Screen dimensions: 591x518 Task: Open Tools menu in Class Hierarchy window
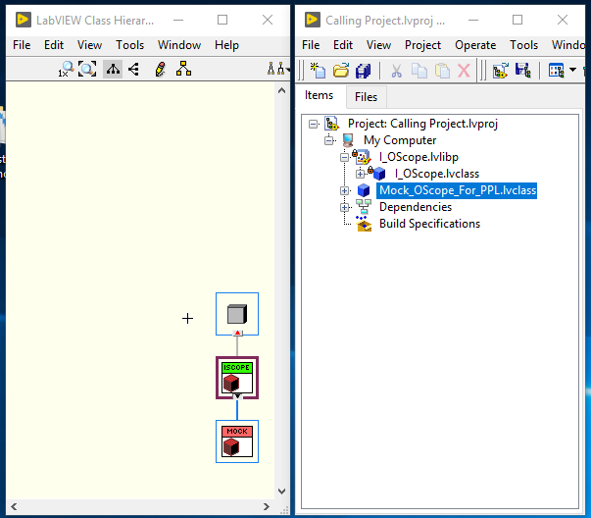[129, 45]
